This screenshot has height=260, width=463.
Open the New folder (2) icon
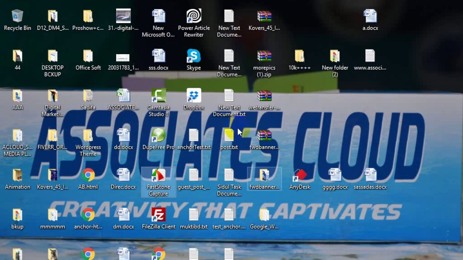[x=335, y=64]
